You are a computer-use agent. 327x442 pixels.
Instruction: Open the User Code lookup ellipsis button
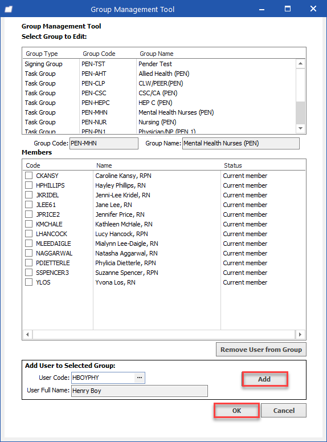coord(140,378)
